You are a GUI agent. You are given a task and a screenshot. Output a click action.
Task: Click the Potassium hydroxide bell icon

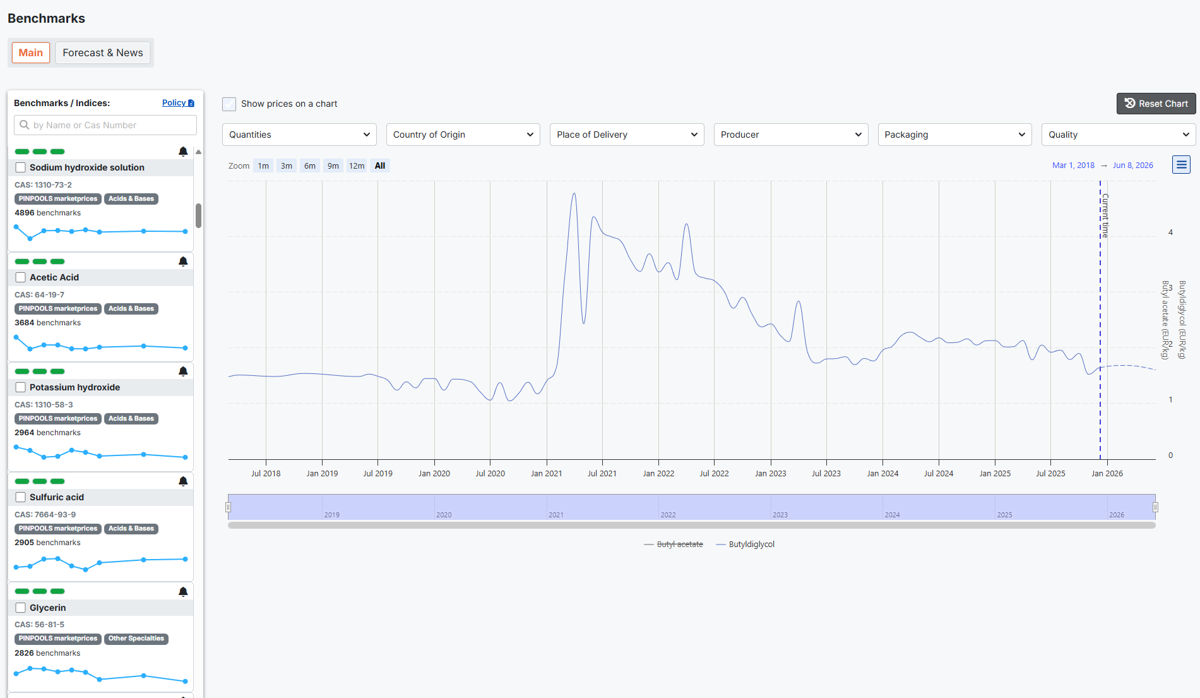[x=183, y=371]
